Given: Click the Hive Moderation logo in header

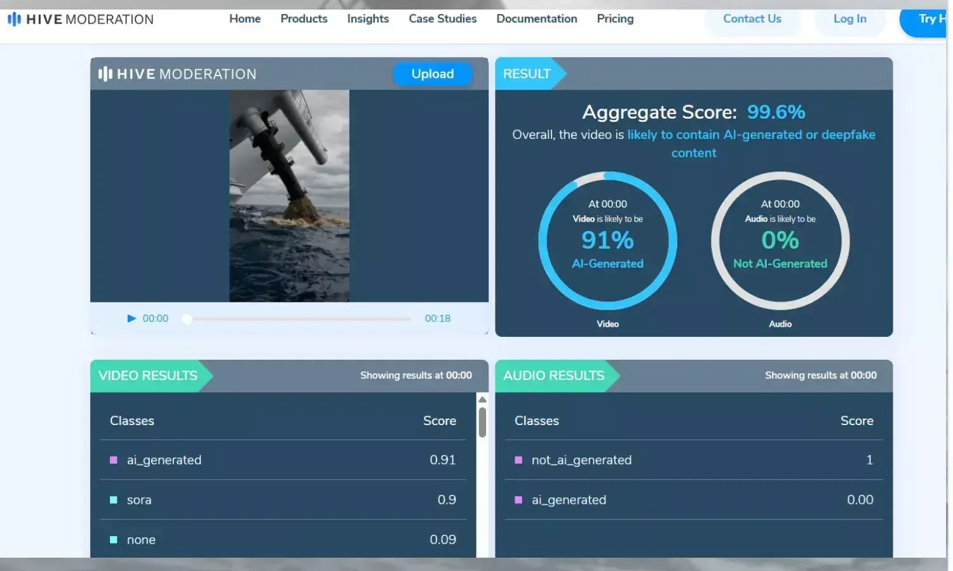Looking at the screenshot, I should coord(81,20).
